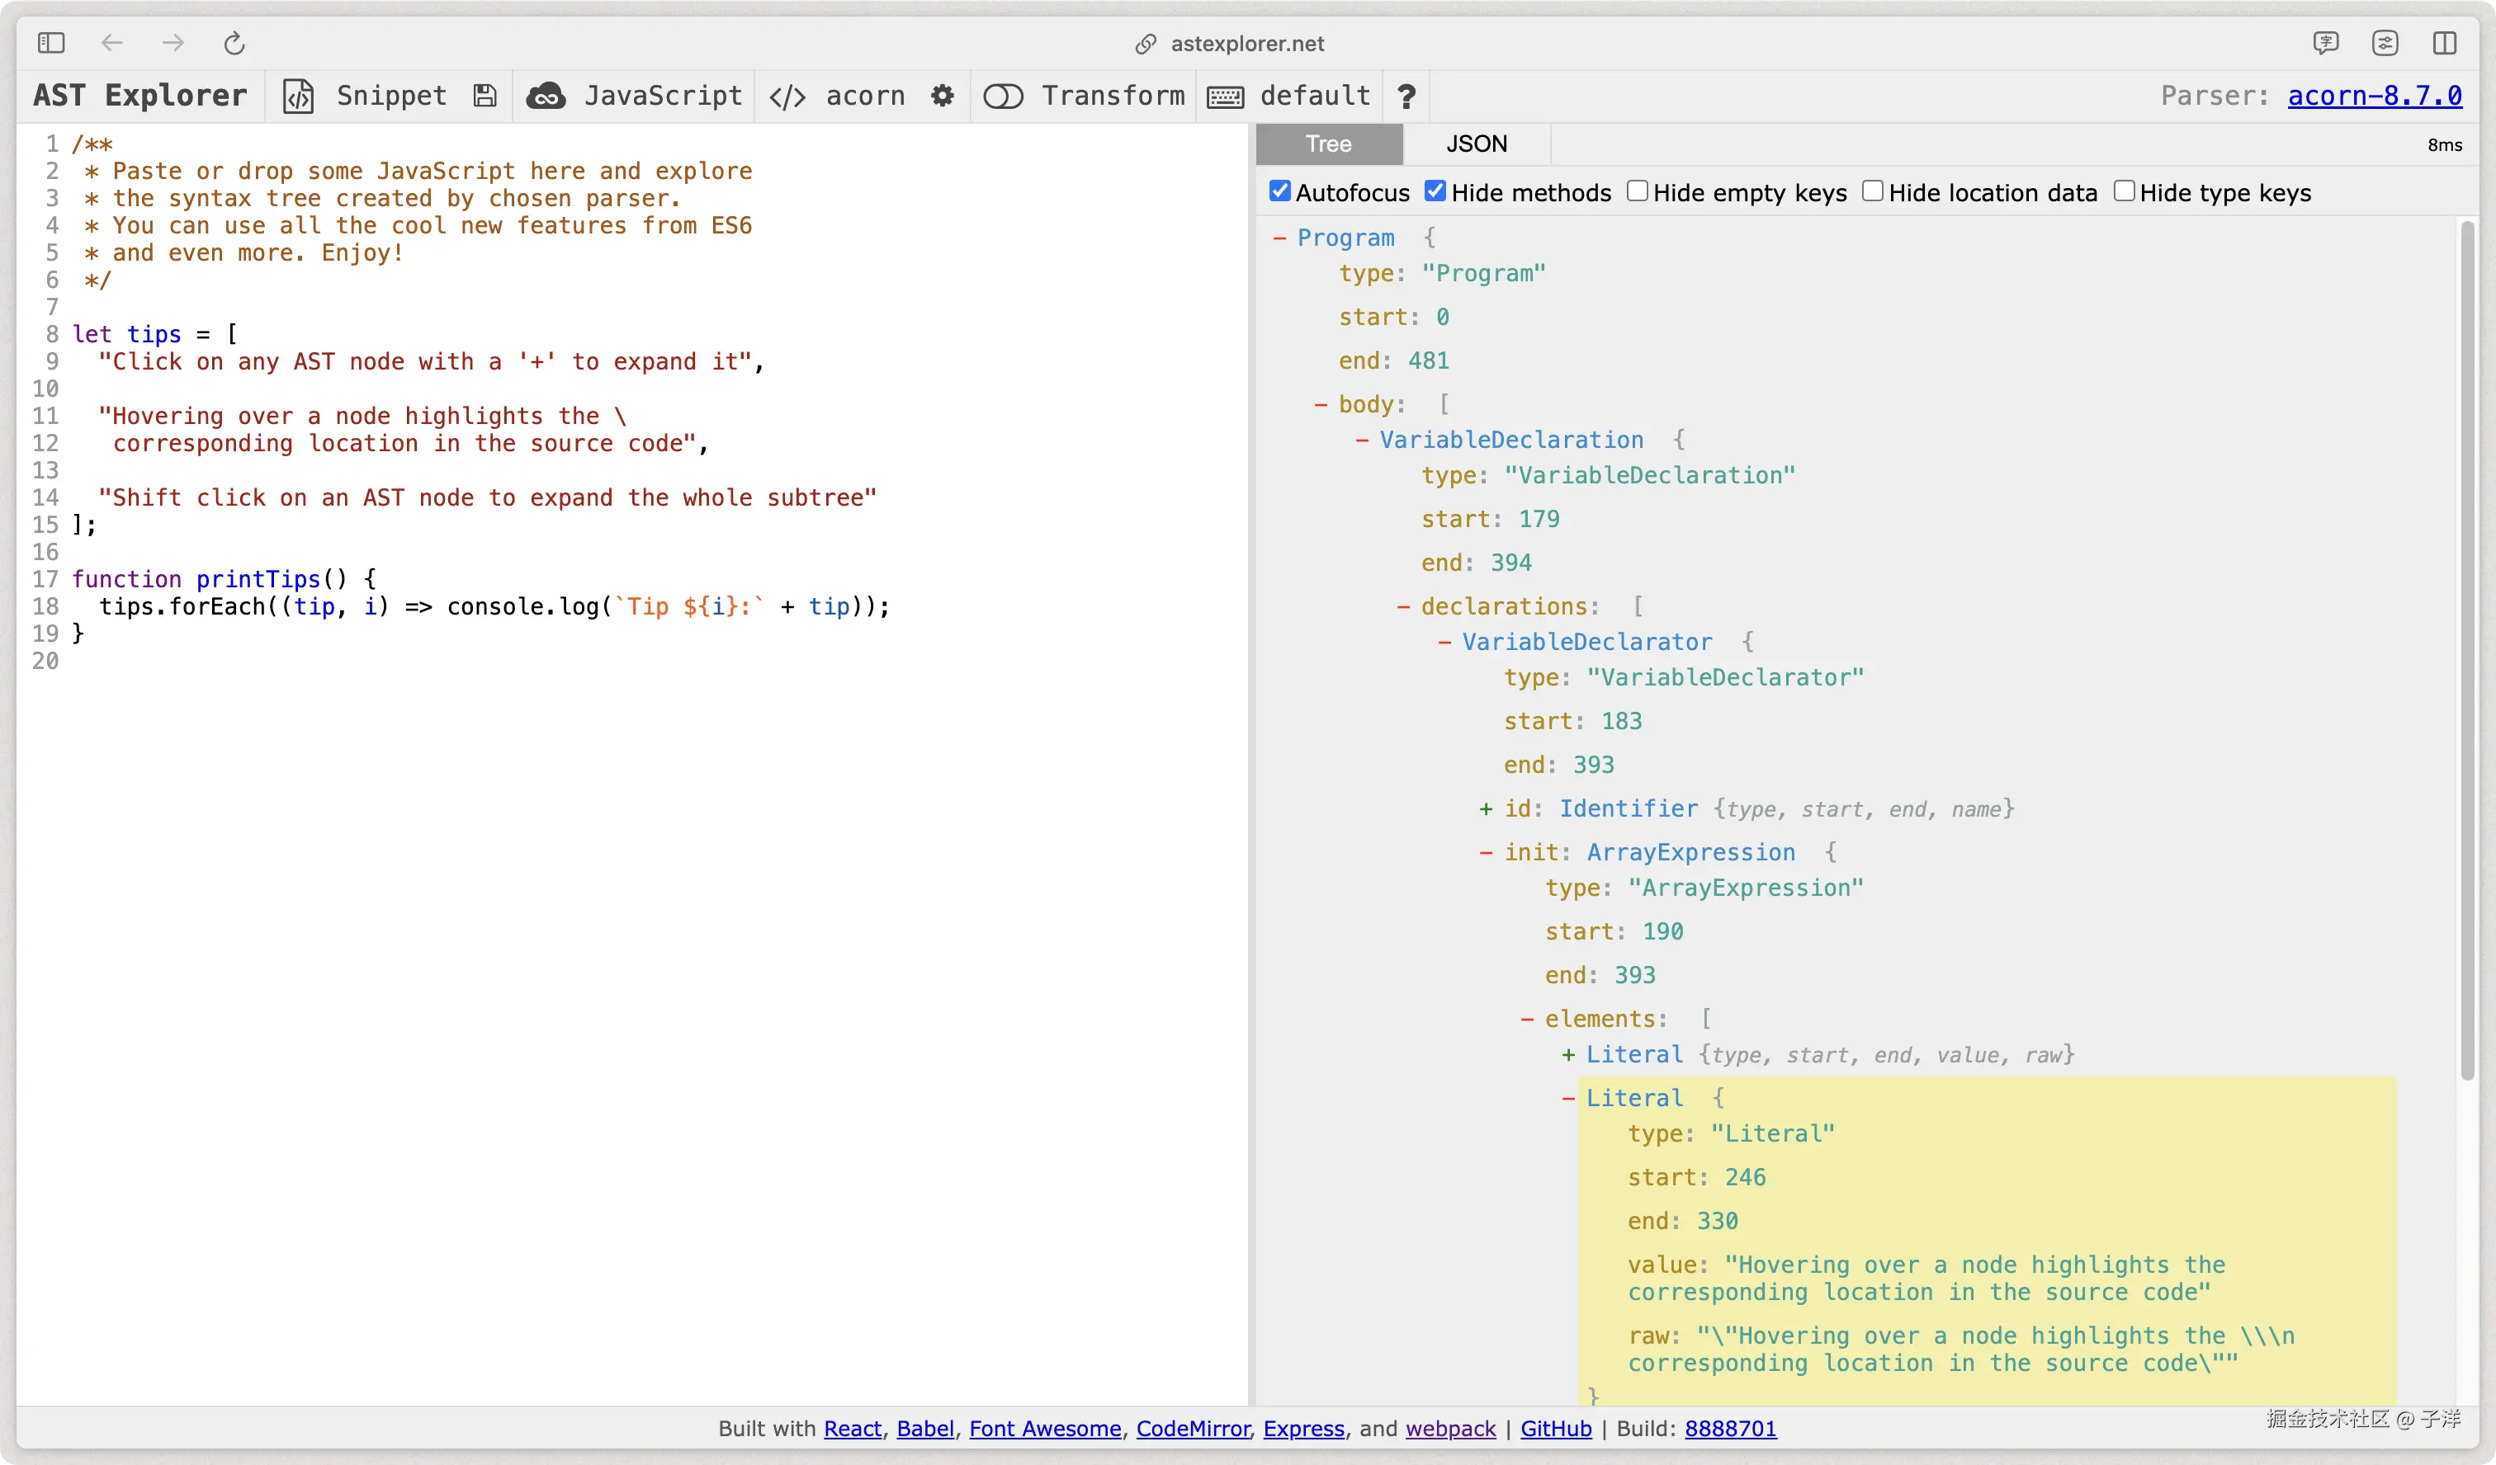Click the default keyboard keymap icon
2496x1465 pixels.
(x=1225, y=97)
